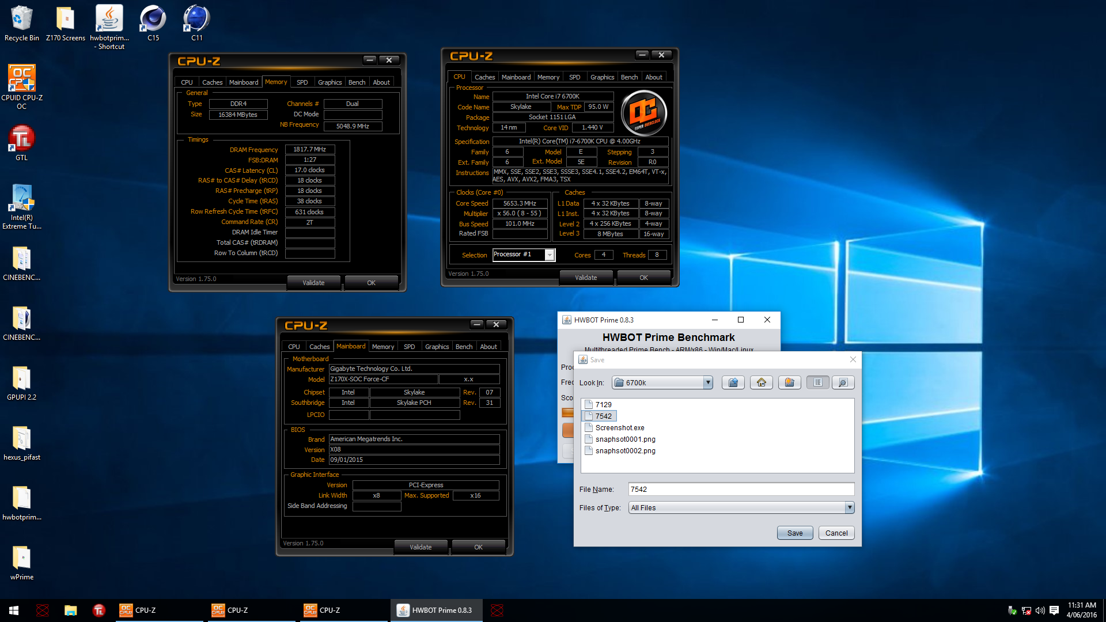This screenshot has height=622, width=1106.
Task: Launch the CPUID CPU-Z OC desktop icon
Action: pos(22,86)
